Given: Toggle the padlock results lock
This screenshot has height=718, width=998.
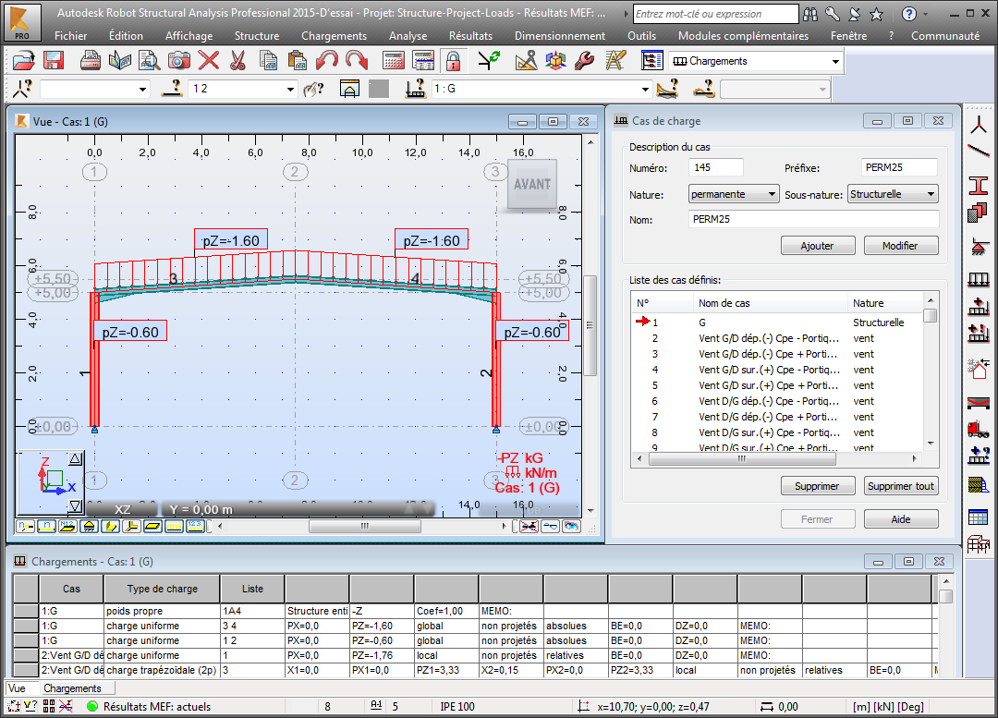Looking at the screenshot, I should [452, 61].
